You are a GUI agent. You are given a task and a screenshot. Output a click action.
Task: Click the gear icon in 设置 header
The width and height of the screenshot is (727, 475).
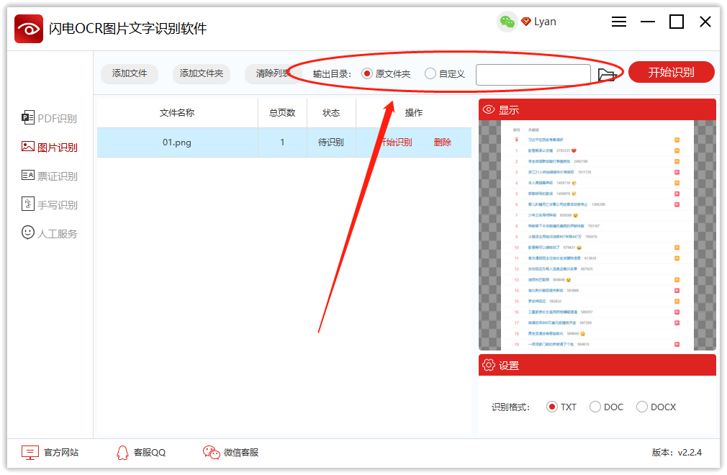click(489, 365)
